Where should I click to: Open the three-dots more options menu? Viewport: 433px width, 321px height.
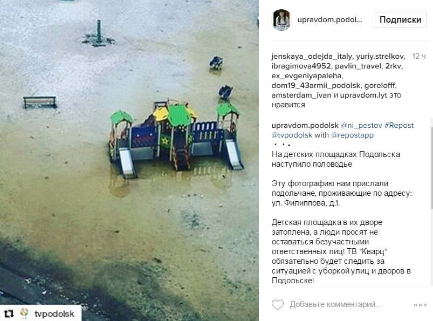pyautogui.click(x=420, y=305)
